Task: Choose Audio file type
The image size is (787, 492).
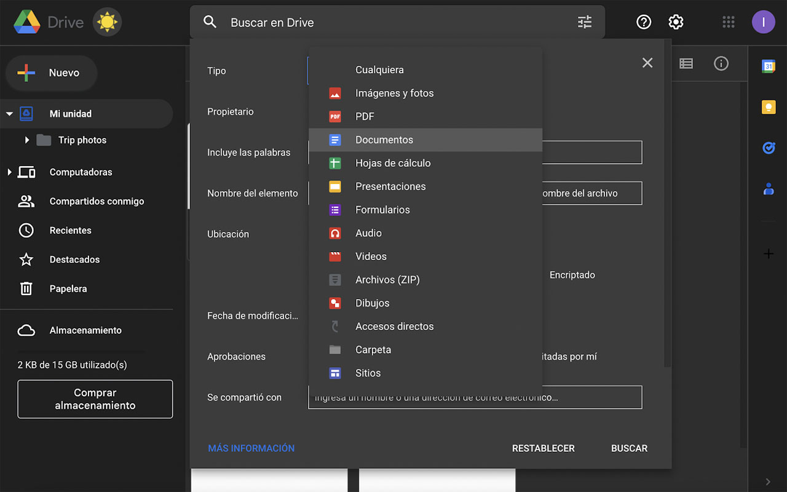Action: click(x=425, y=234)
